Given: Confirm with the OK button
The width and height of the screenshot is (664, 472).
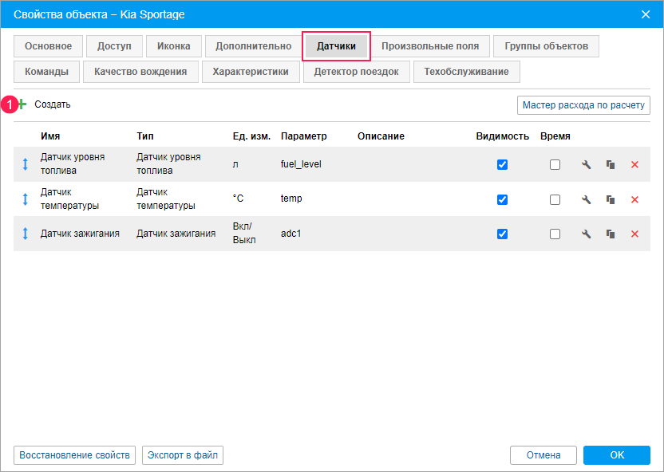Looking at the screenshot, I should (x=617, y=455).
